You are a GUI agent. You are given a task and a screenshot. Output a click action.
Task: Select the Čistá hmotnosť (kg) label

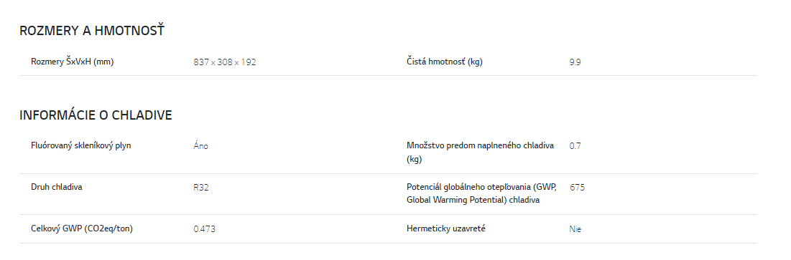coord(445,62)
